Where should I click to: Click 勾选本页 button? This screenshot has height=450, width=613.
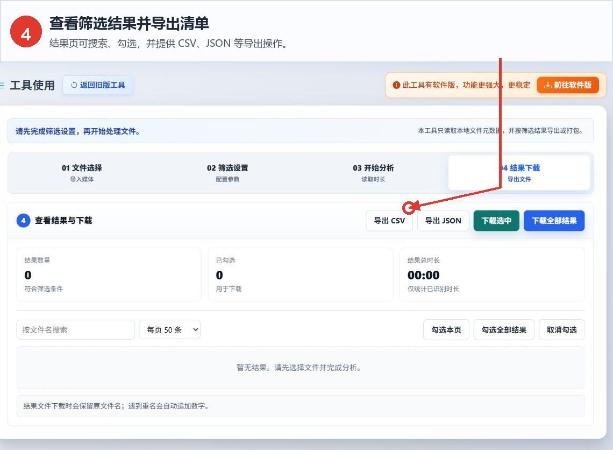tap(446, 330)
